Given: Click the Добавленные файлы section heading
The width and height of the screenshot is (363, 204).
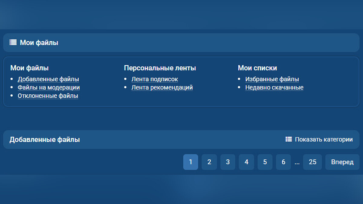Looking at the screenshot, I should pyautogui.click(x=44, y=140).
